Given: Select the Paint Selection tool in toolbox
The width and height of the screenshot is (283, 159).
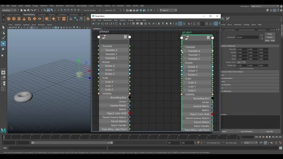Looking at the screenshot, I should tap(3, 38).
